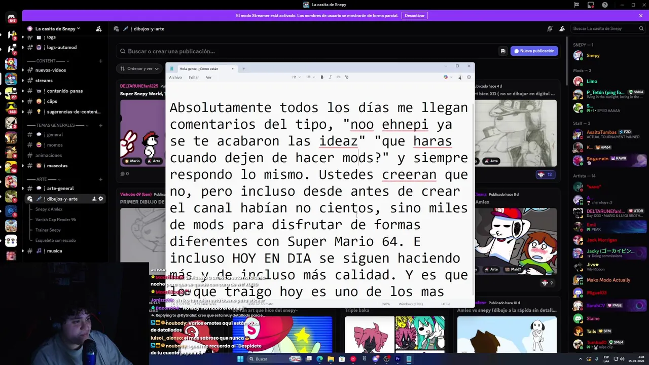Click Desactivar for Streamer mode
The width and height of the screenshot is (649, 365).
coord(414,16)
